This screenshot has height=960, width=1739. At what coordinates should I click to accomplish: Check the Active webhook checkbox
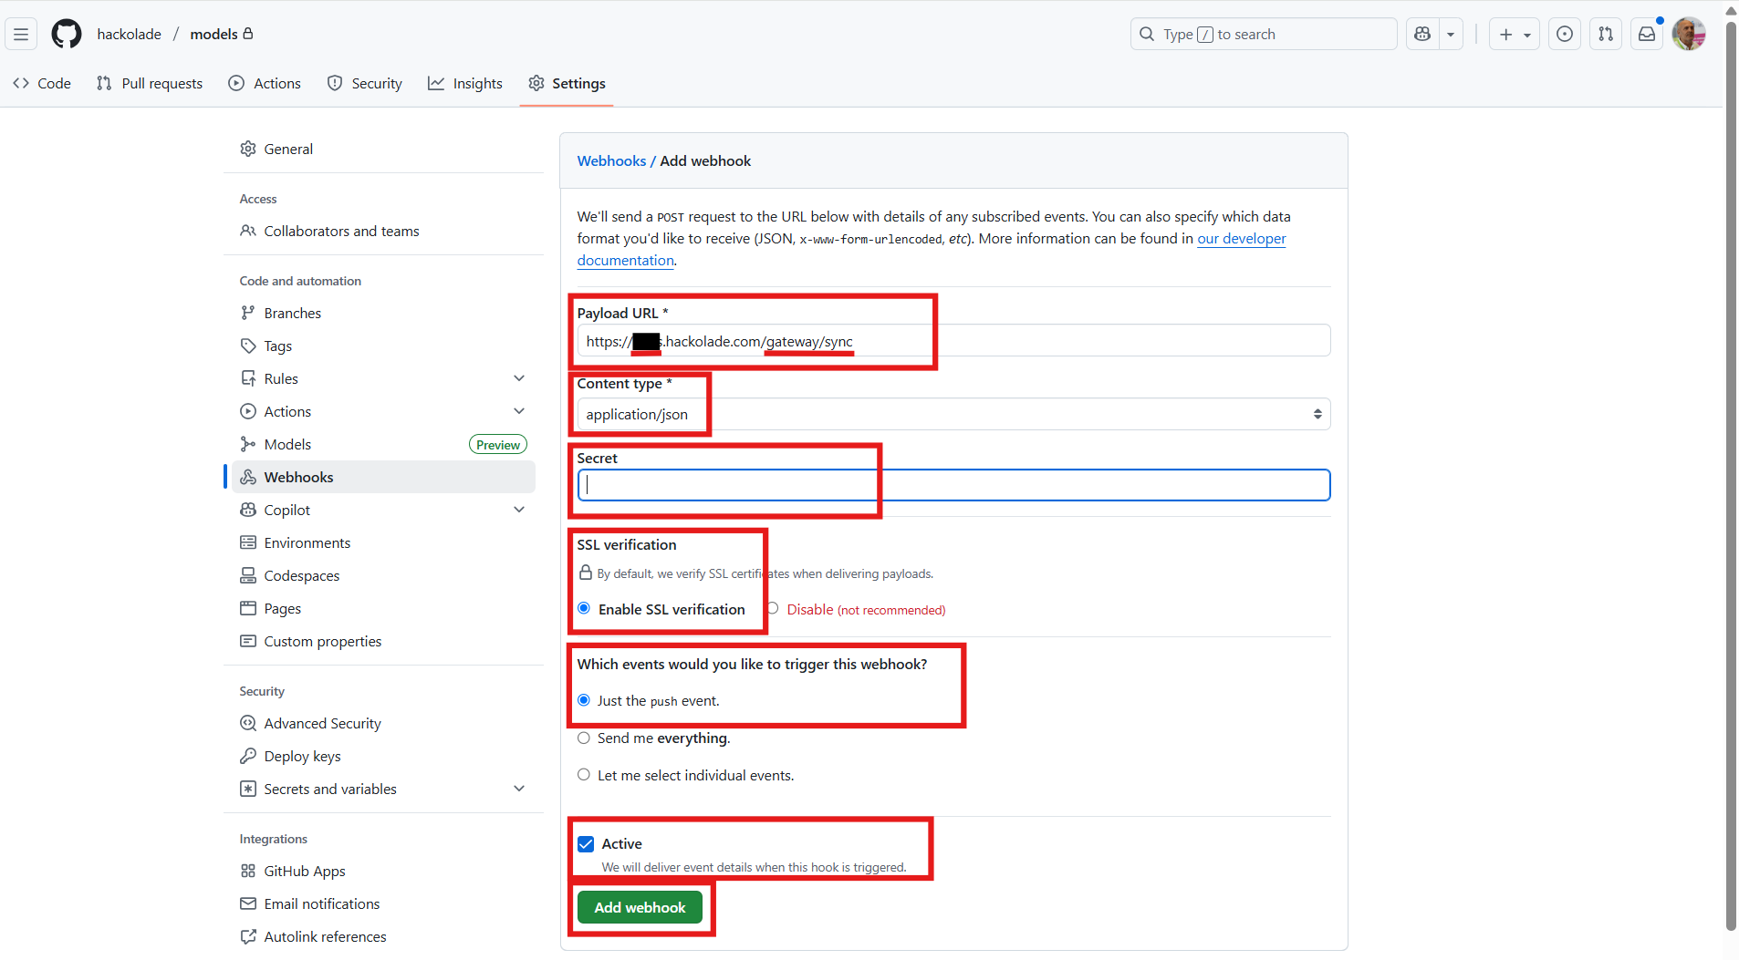pos(584,844)
